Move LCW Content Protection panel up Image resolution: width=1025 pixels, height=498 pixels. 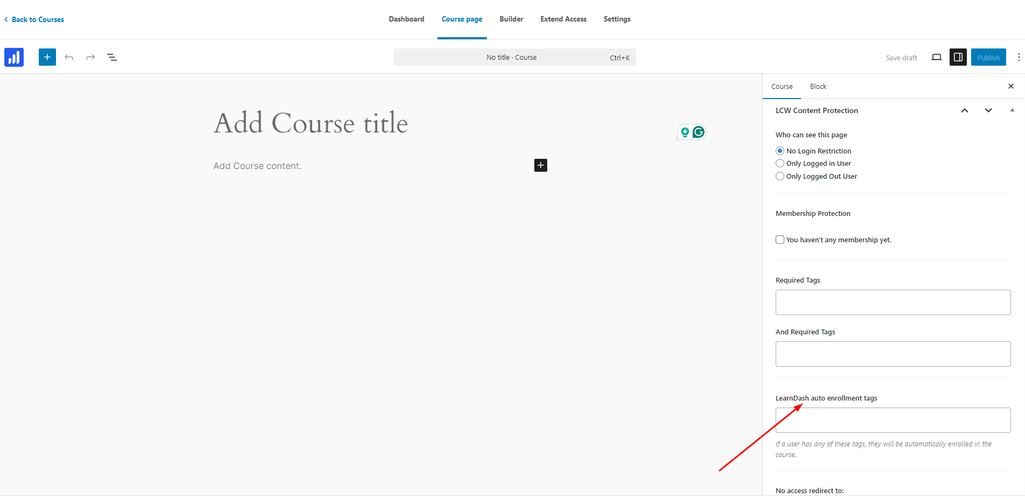coord(965,110)
